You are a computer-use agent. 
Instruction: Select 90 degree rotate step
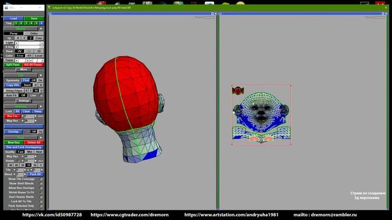[10, 166]
